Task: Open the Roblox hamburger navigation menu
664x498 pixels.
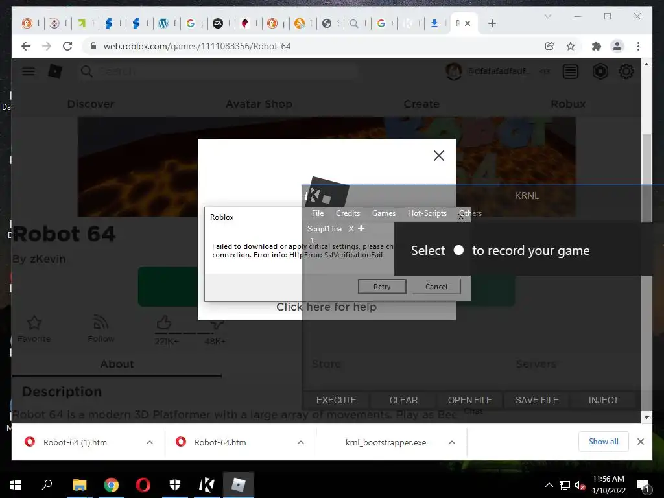Action: coord(29,71)
